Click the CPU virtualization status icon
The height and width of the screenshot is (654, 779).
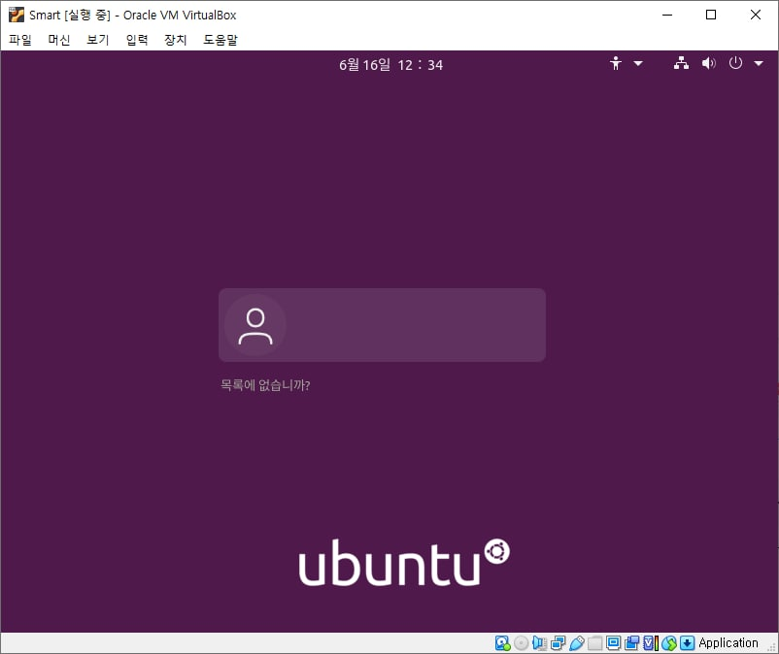pyautogui.click(x=651, y=643)
